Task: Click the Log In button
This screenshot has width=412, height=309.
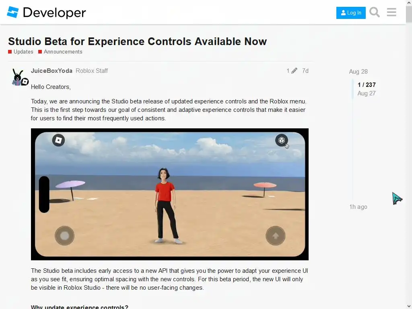Action: (351, 12)
